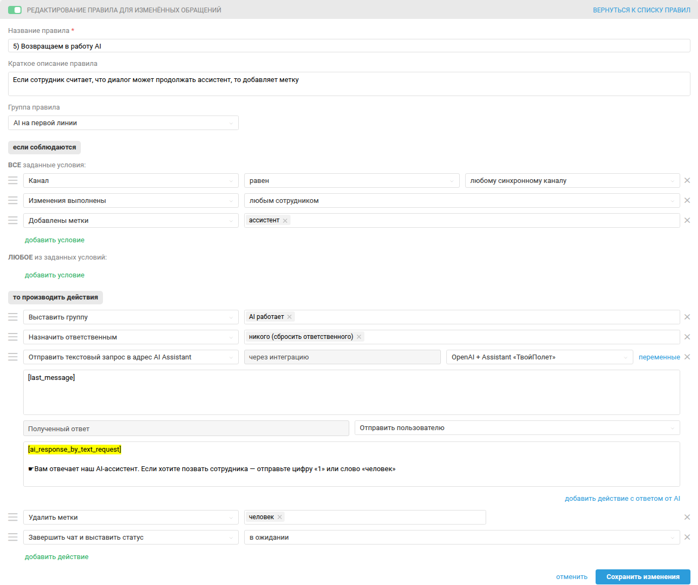
Task: Clear the «никого (сбросить ответственного)» chip
Action: point(359,337)
